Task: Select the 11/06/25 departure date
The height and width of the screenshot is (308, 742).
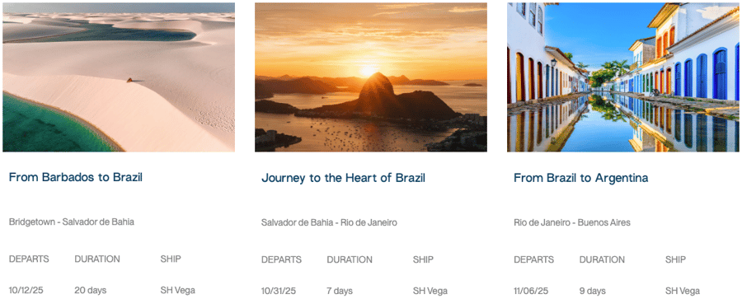Action: click(531, 291)
